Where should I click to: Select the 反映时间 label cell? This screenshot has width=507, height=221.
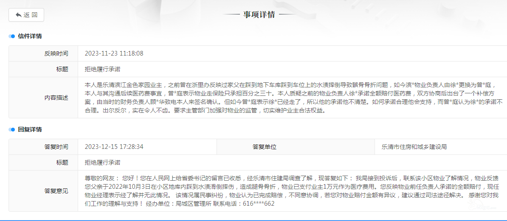pyautogui.click(x=43, y=53)
